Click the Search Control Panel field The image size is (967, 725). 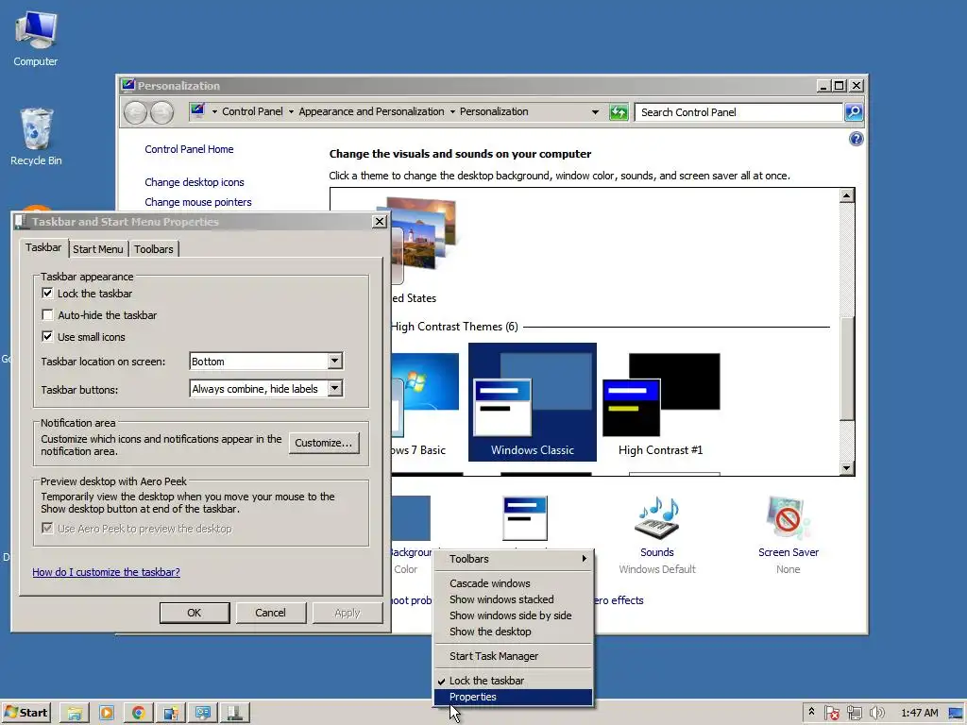click(738, 112)
